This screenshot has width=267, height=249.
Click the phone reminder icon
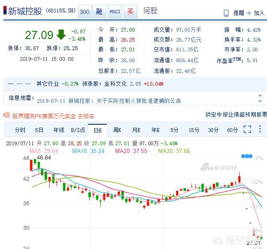click(x=226, y=13)
